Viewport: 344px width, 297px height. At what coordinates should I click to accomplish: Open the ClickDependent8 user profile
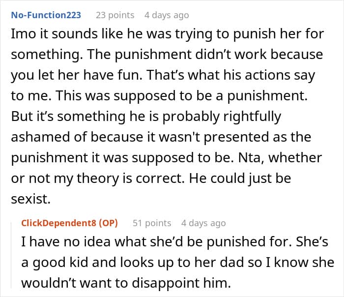58,223
